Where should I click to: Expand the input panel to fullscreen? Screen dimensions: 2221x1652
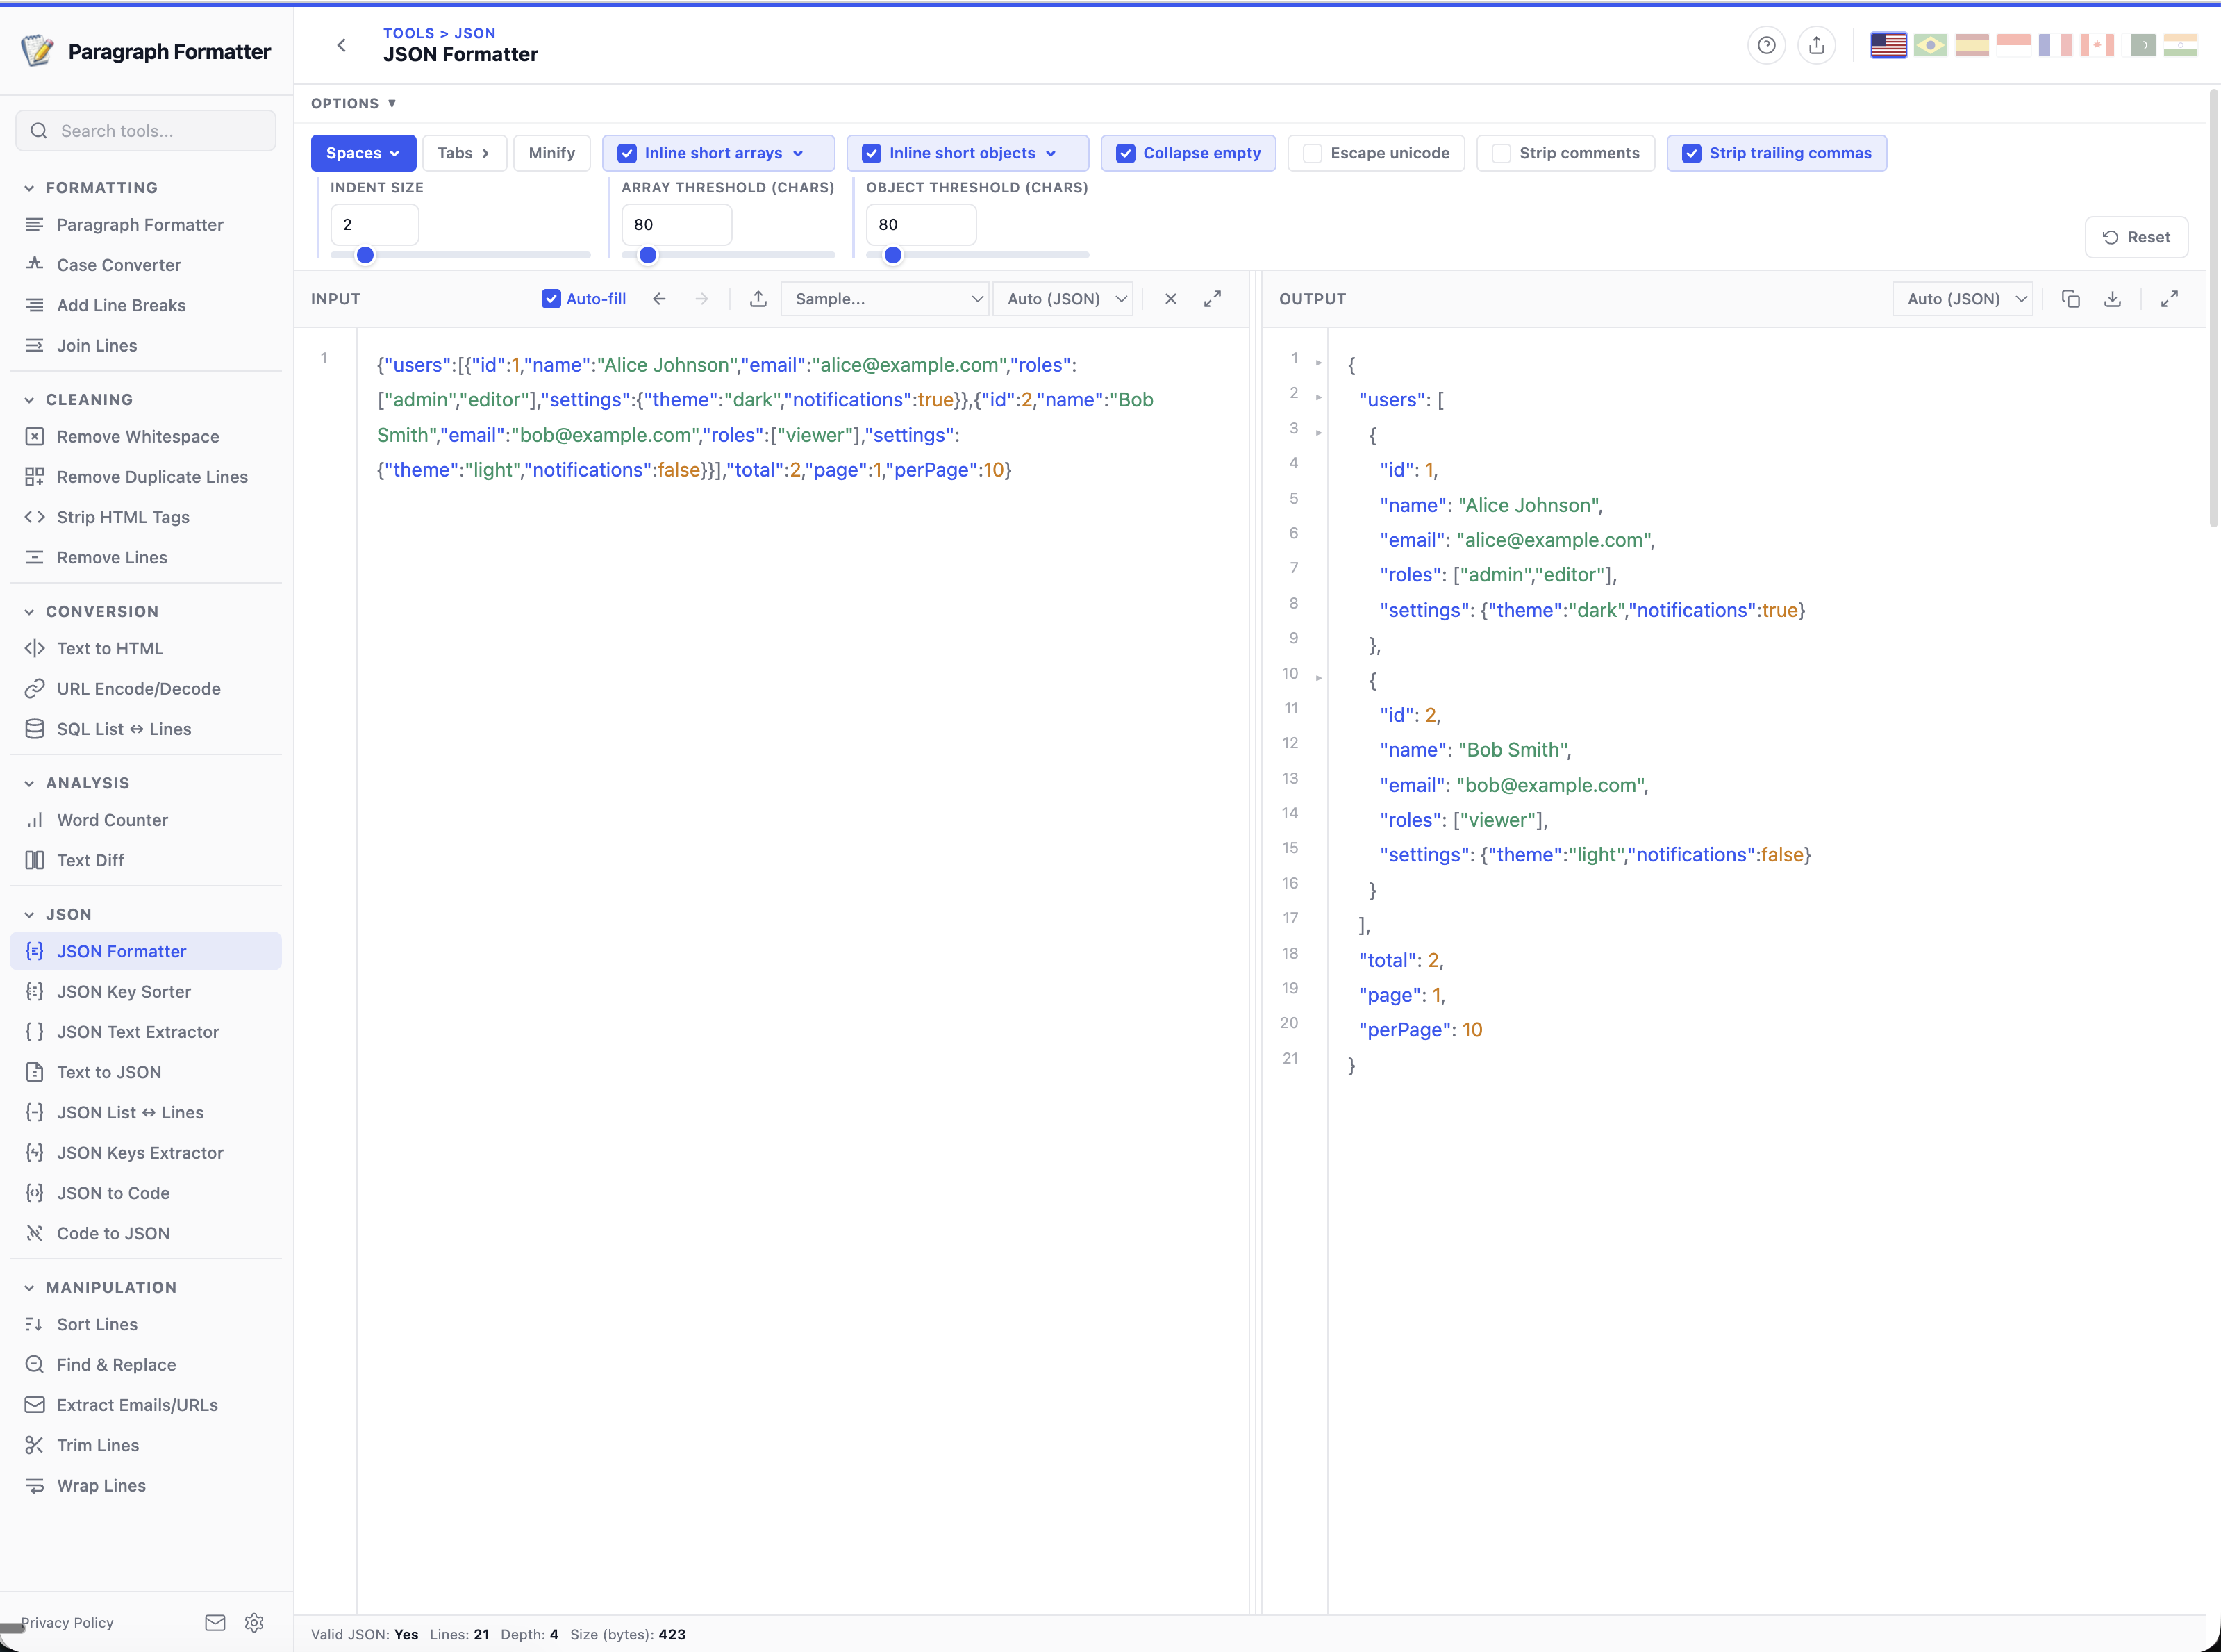(x=1213, y=299)
